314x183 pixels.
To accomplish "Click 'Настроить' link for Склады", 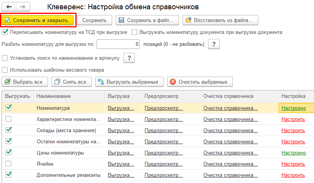I will coord(293,131).
